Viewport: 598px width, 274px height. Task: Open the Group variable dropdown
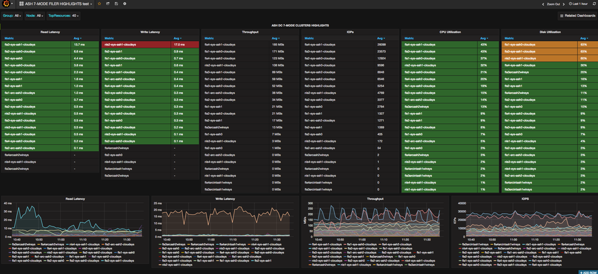(17, 16)
